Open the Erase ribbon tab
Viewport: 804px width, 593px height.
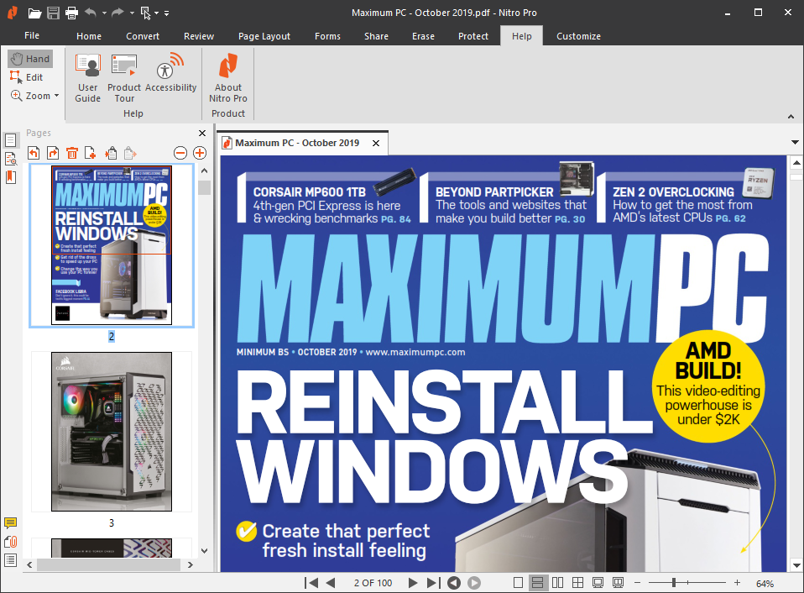point(424,36)
